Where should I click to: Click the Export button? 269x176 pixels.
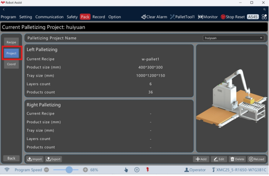(x=54, y=159)
